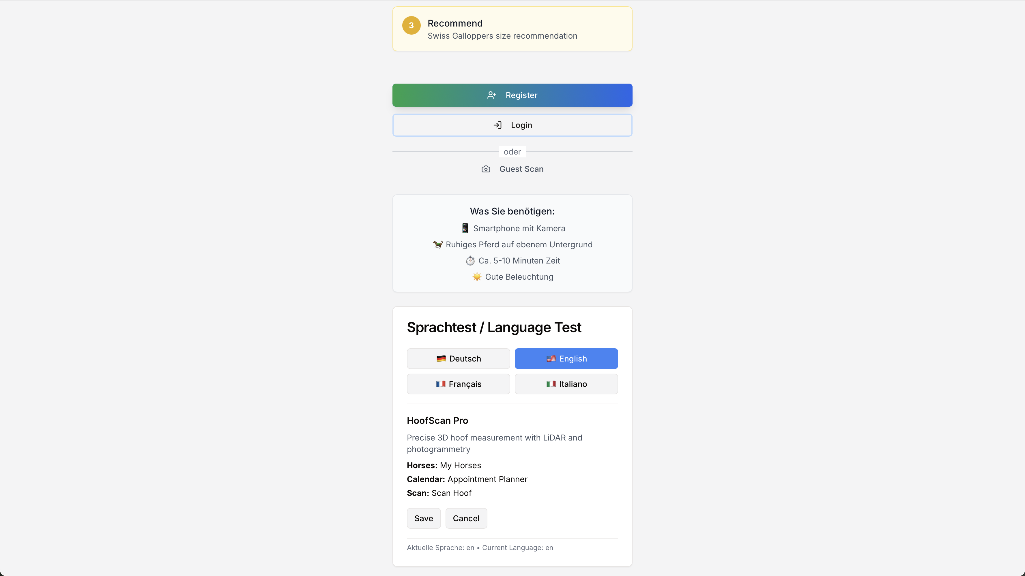This screenshot has width=1025, height=576.
Task: Click the smartphone emoji icon
Action: click(x=465, y=228)
